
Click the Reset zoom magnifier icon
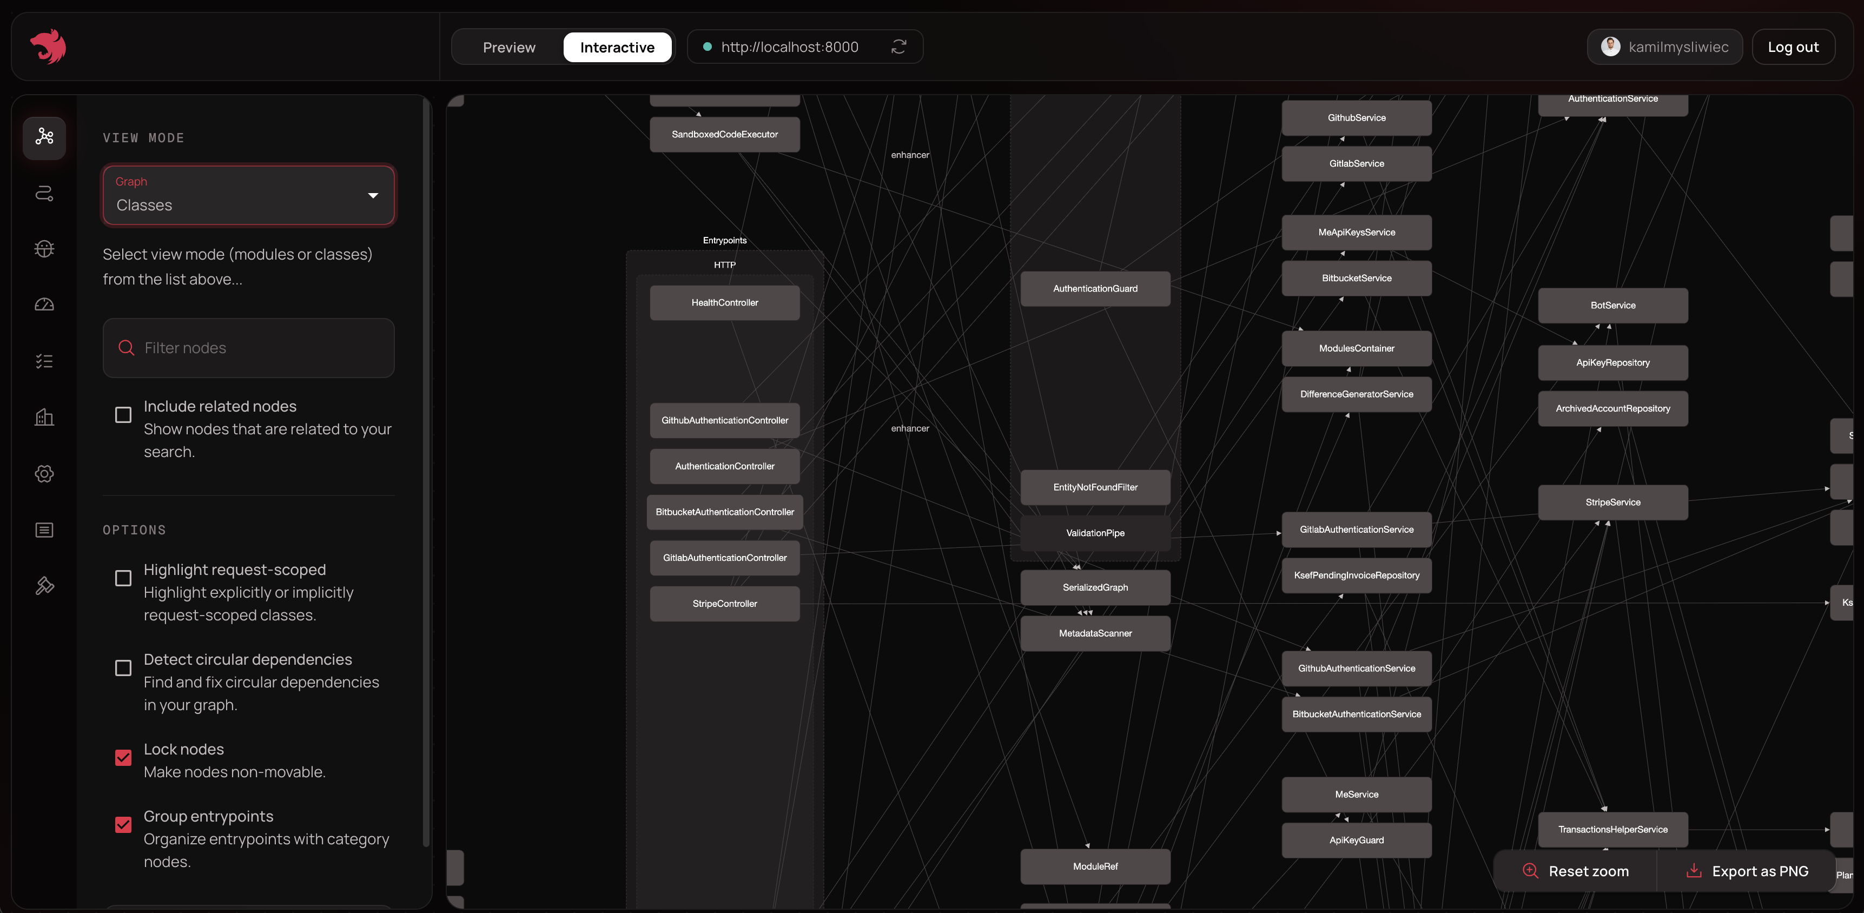pos(1530,871)
